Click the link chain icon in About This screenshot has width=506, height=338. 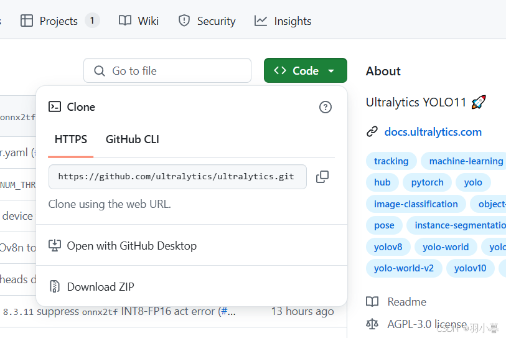(x=372, y=132)
